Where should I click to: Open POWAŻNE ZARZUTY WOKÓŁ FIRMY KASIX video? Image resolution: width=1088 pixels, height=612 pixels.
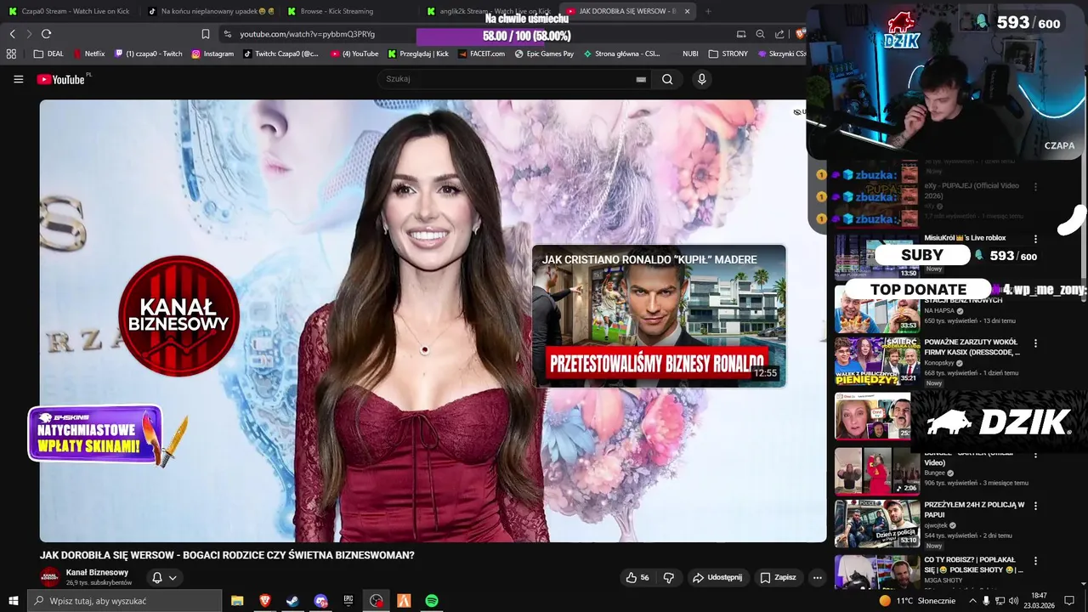(x=972, y=347)
